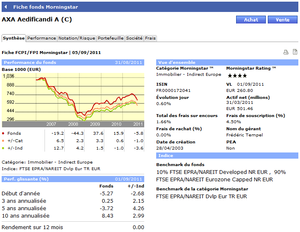Select the Synthèse tab
This screenshot has width=300, height=232.
pos(14,38)
